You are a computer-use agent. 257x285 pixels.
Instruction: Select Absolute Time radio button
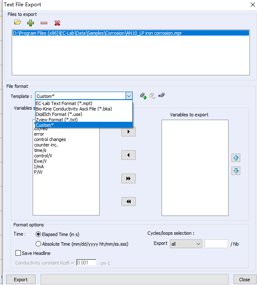point(39,244)
